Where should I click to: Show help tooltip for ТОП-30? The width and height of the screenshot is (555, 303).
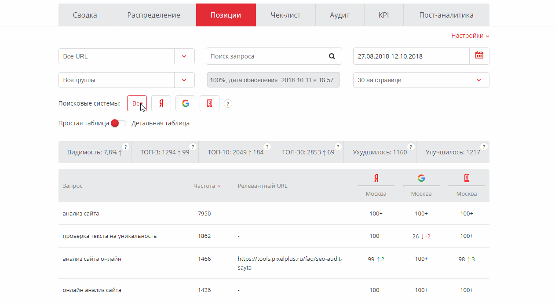click(x=338, y=146)
